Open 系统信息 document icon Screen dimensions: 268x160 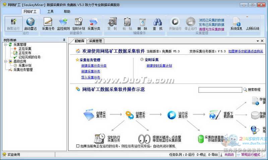[x=237, y=22]
